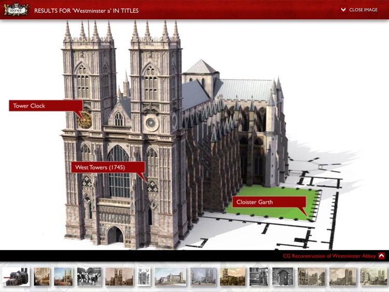Open narrow engraved facade drawing thumbnail
The image size is (389, 292).
click(144, 276)
